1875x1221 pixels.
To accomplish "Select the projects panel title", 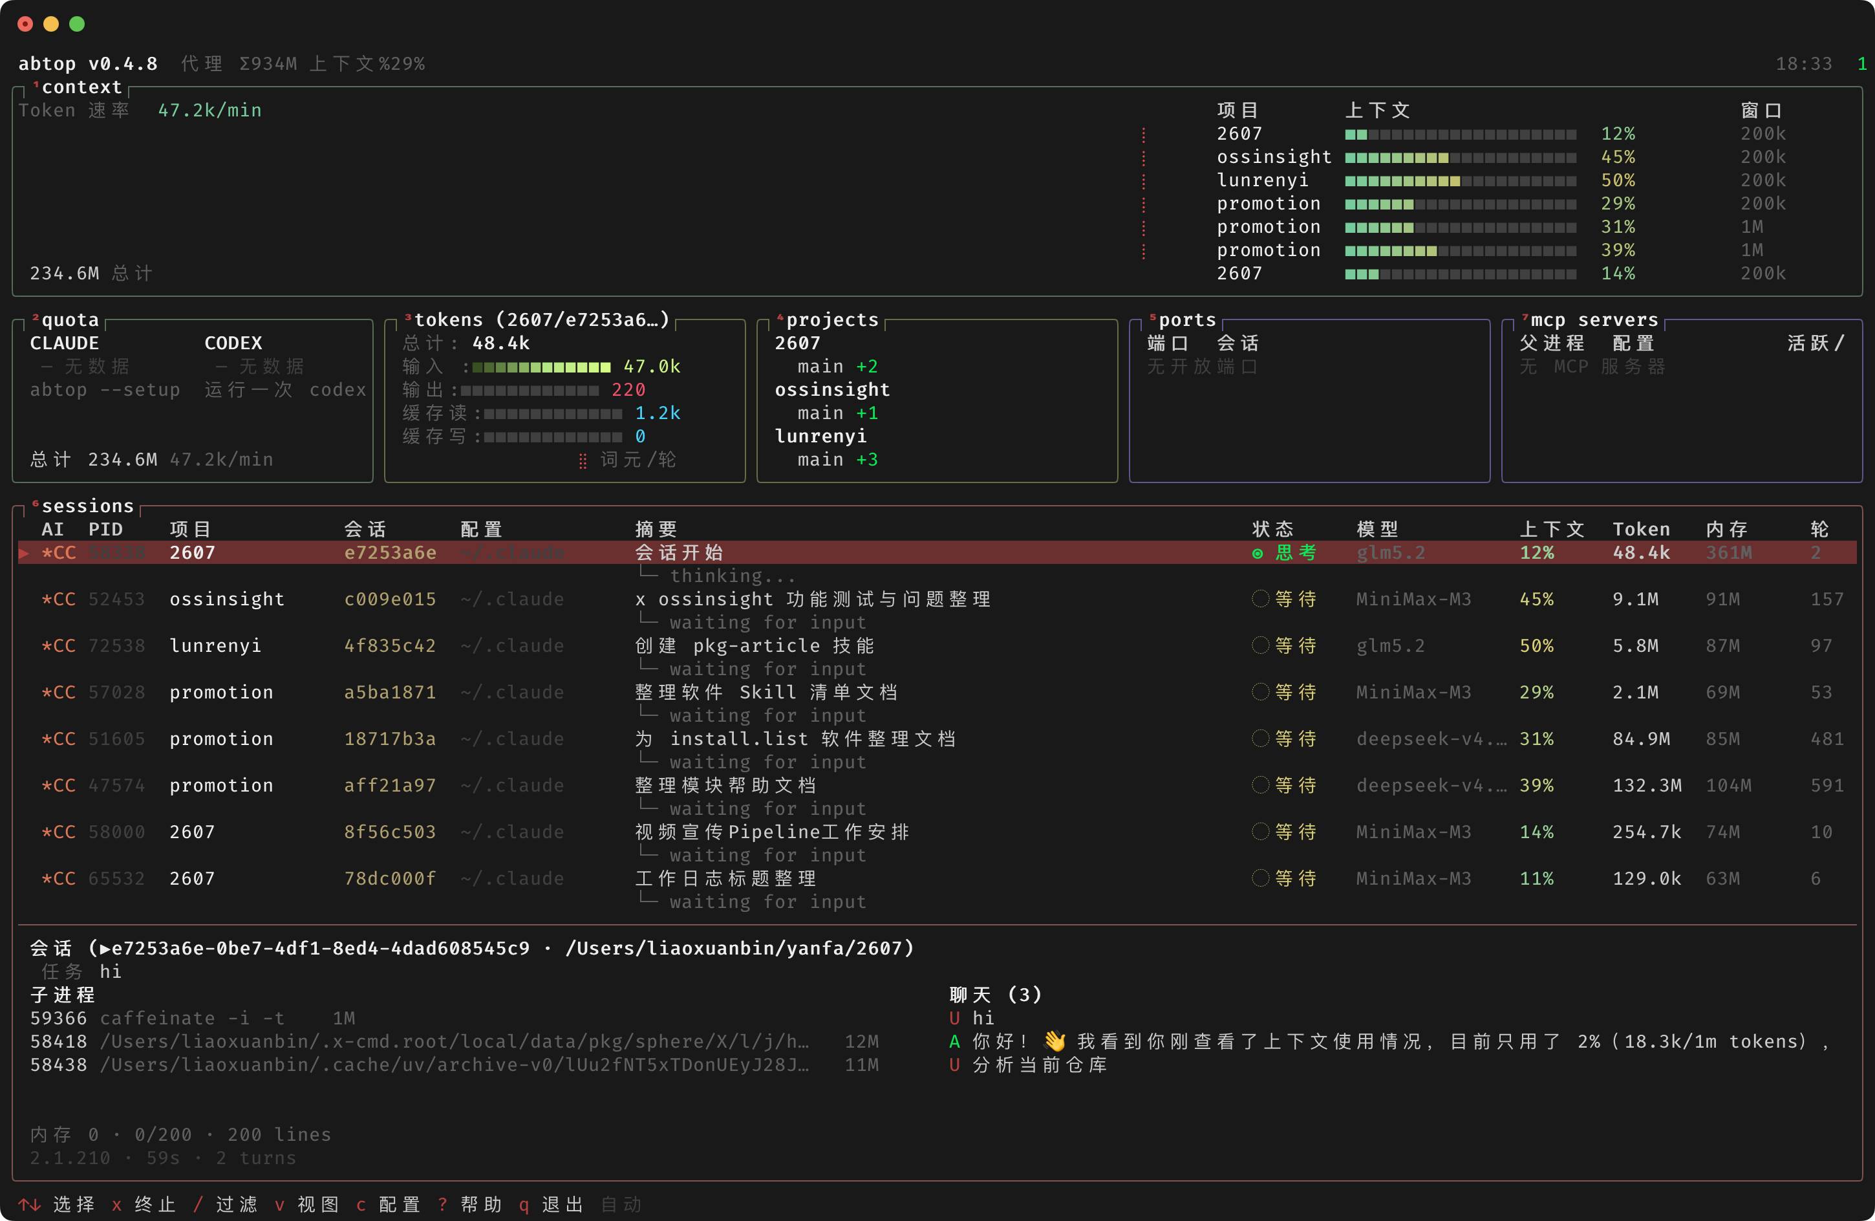I will [832, 319].
